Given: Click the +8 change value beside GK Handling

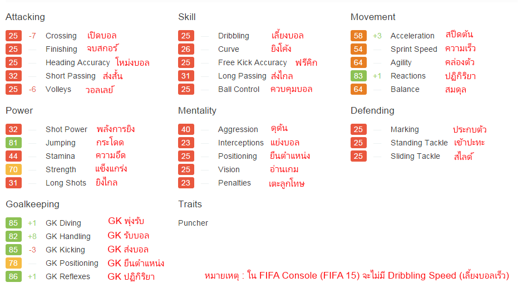Looking at the screenshot, I should tap(32, 236).
